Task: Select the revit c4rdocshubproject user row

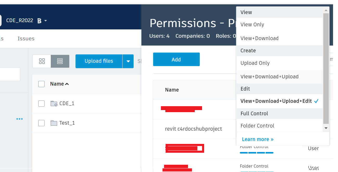Action: click(x=193, y=129)
